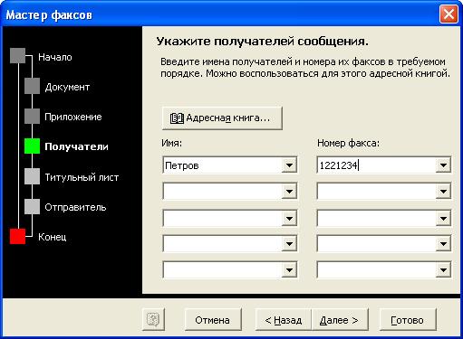Screen dimensions: 463x339
Task: Jump to the Отправитель step square
Action: coord(32,206)
